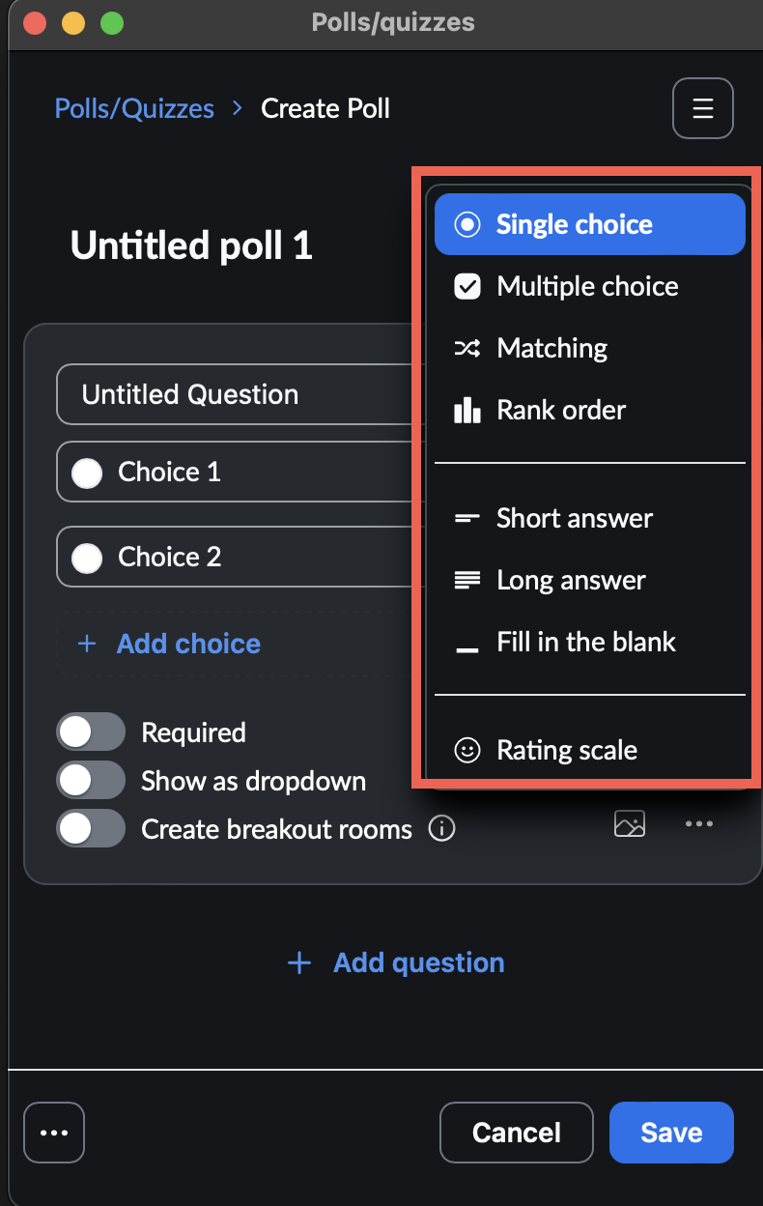Click the Rank order bar chart icon

click(467, 410)
